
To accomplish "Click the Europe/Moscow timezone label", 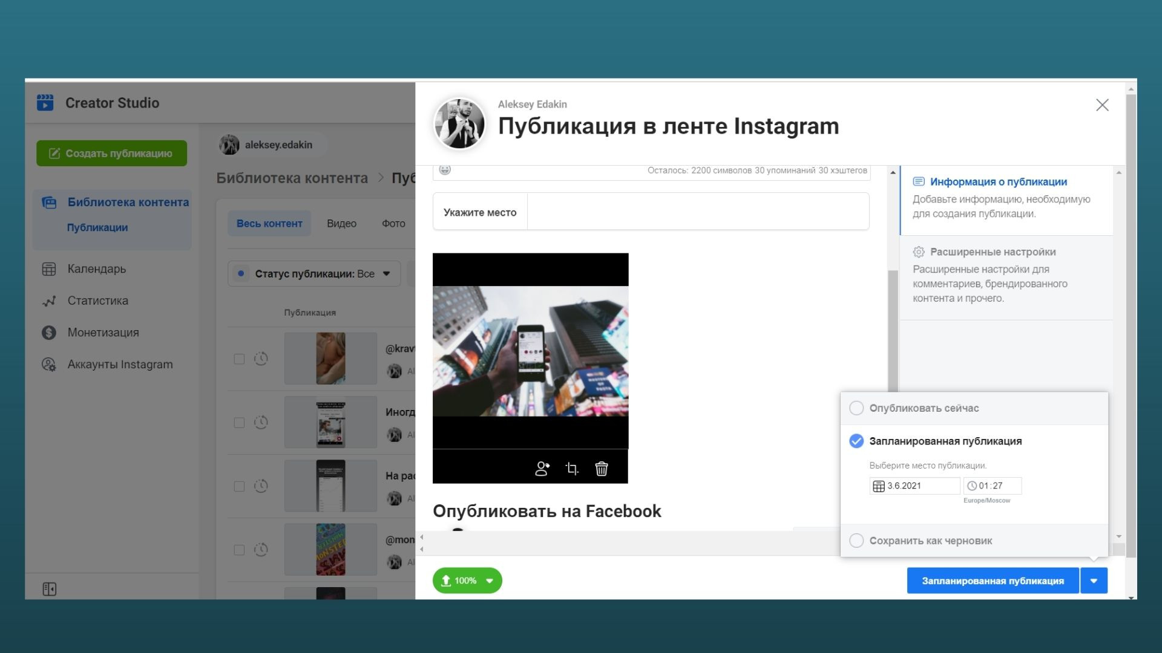I will coord(986,501).
